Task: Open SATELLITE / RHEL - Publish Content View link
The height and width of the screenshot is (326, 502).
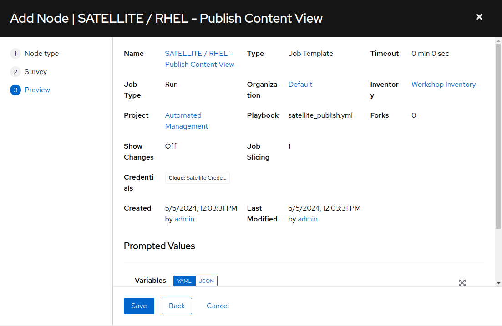Action: pyautogui.click(x=199, y=59)
